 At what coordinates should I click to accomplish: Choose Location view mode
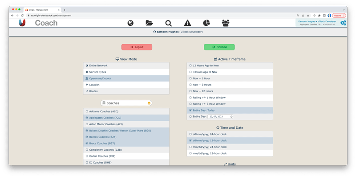pyautogui.click(x=126, y=85)
